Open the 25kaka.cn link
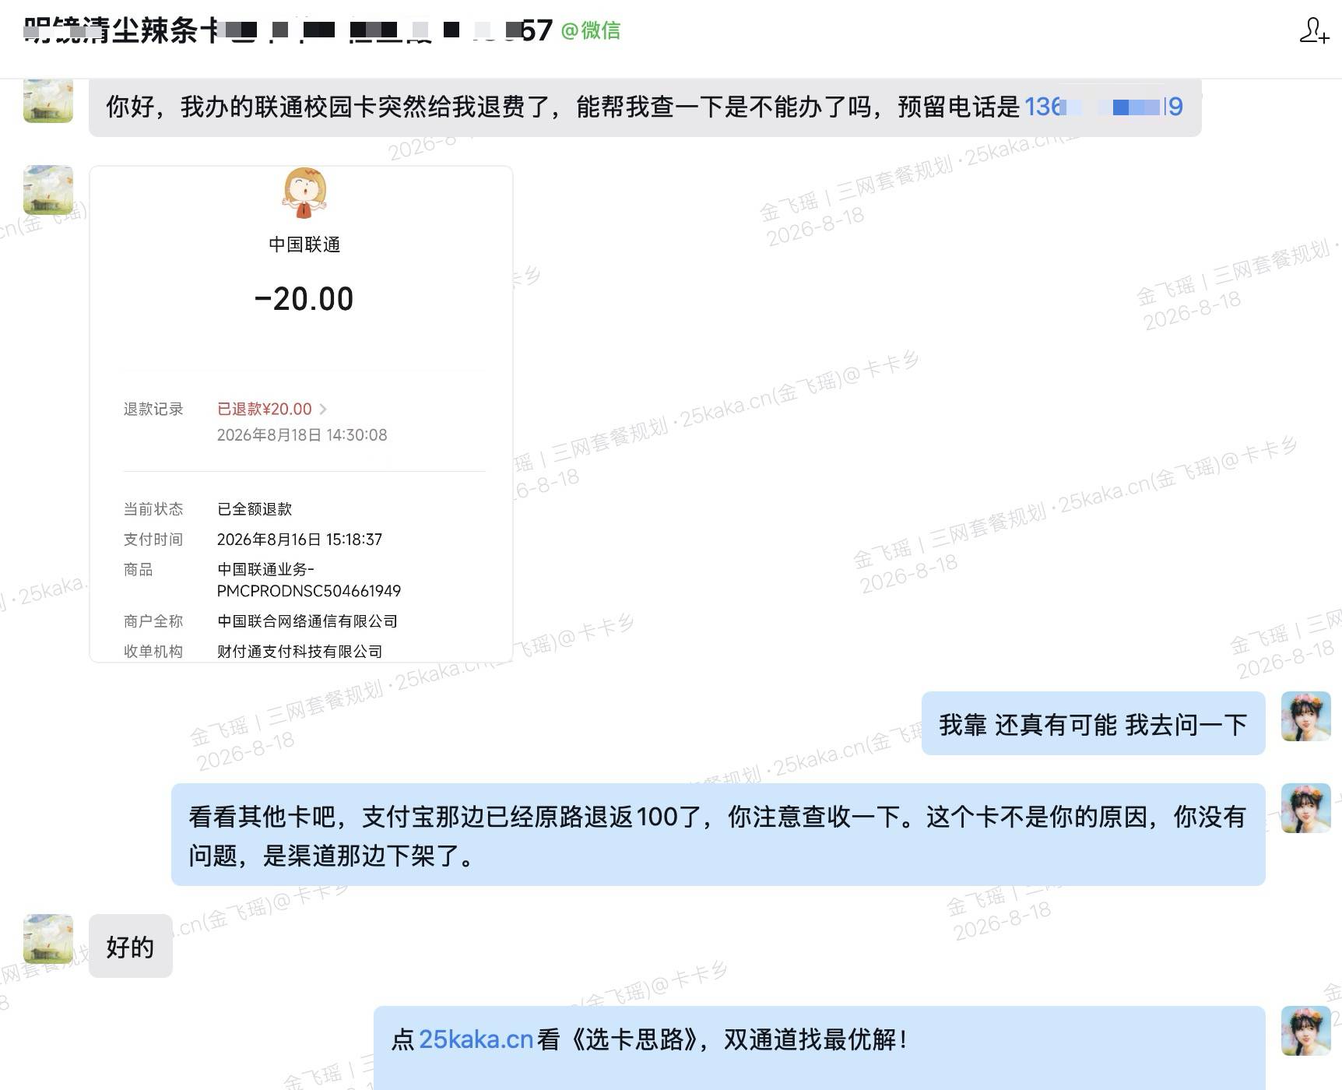The image size is (1342, 1090). click(x=476, y=1039)
